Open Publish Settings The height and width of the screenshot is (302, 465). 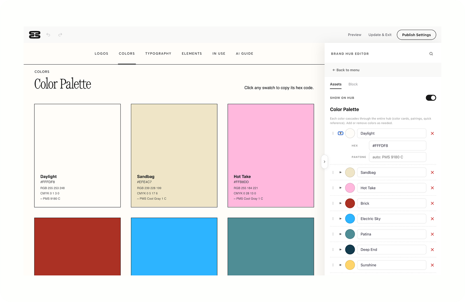click(416, 35)
